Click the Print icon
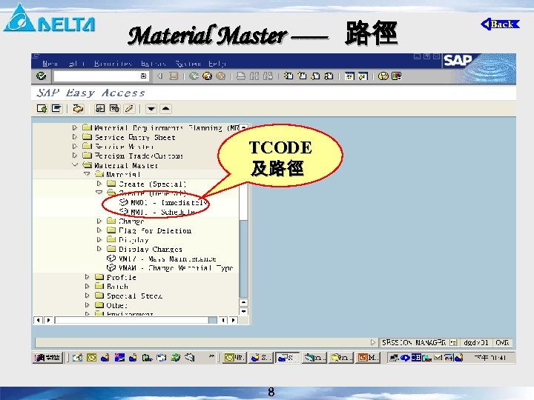 coord(241,76)
